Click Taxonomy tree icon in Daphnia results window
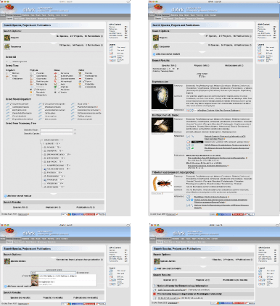Image resolution: width=280 pixels, height=306 pixels. (x=156, y=46)
